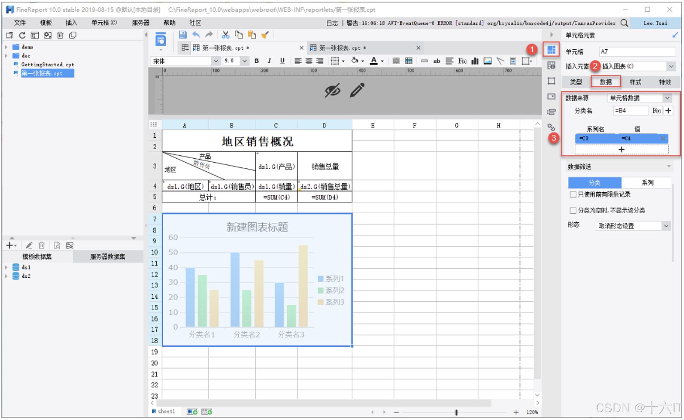Click the hidden-eye icon above chart area
The width and height of the screenshot is (684, 420).
[333, 90]
